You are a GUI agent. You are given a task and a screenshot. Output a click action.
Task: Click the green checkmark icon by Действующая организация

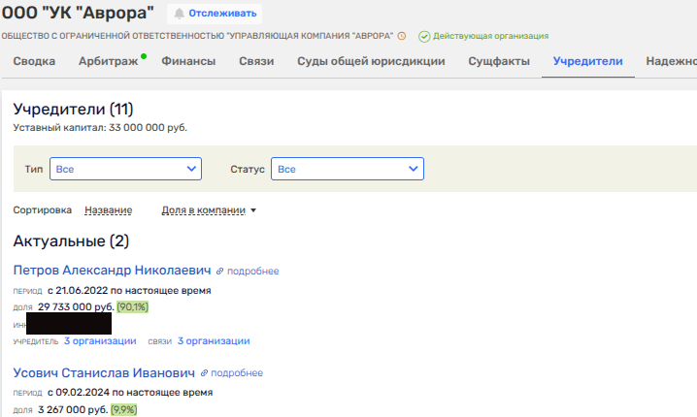click(x=424, y=36)
